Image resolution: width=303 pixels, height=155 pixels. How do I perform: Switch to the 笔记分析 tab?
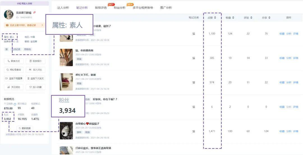[82, 8]
